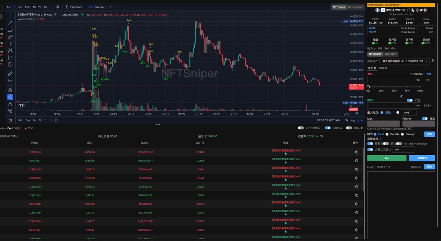The width and height of the screenshot is (441, 241).
Task: Open the token website globe icon
Action: pos(417,10)
